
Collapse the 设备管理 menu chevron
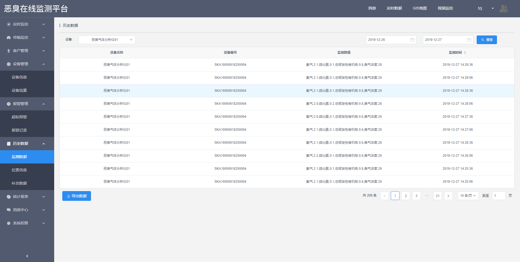tap(44, 64)
